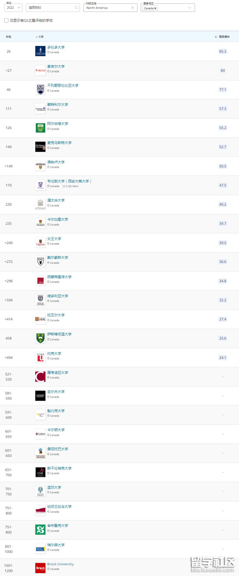Click the 排名 column header
The width and height of the screenshot is (239, 576).
click(x=9, y=37)
